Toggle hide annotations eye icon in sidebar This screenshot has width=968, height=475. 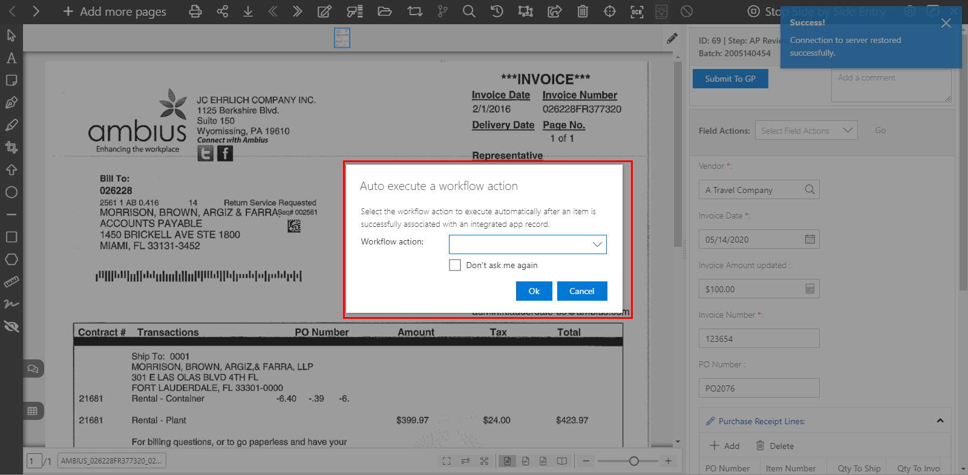point(11,327)
